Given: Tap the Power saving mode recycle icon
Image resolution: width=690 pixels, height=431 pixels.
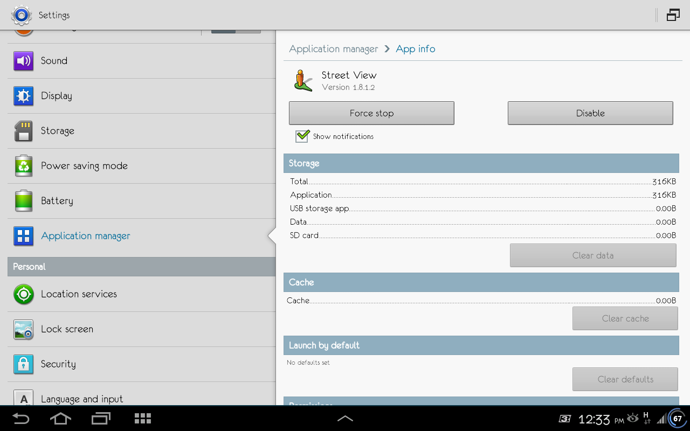Looking at the screenshot, I should pyautogui.click(x=23, y=166).
